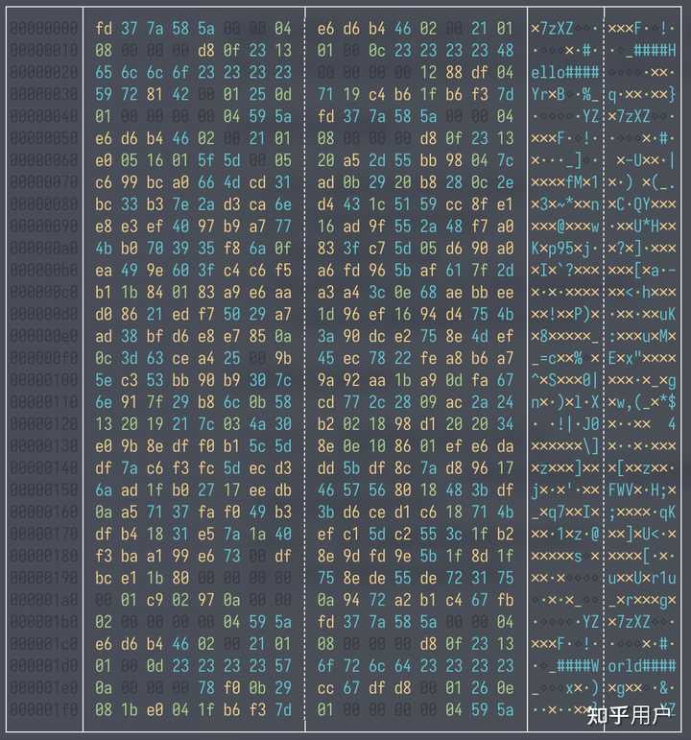The height and width of the screenshot is (740, 691).
Task: Click byte 'c9' in row 000001a0
Action: click(155, 600)
